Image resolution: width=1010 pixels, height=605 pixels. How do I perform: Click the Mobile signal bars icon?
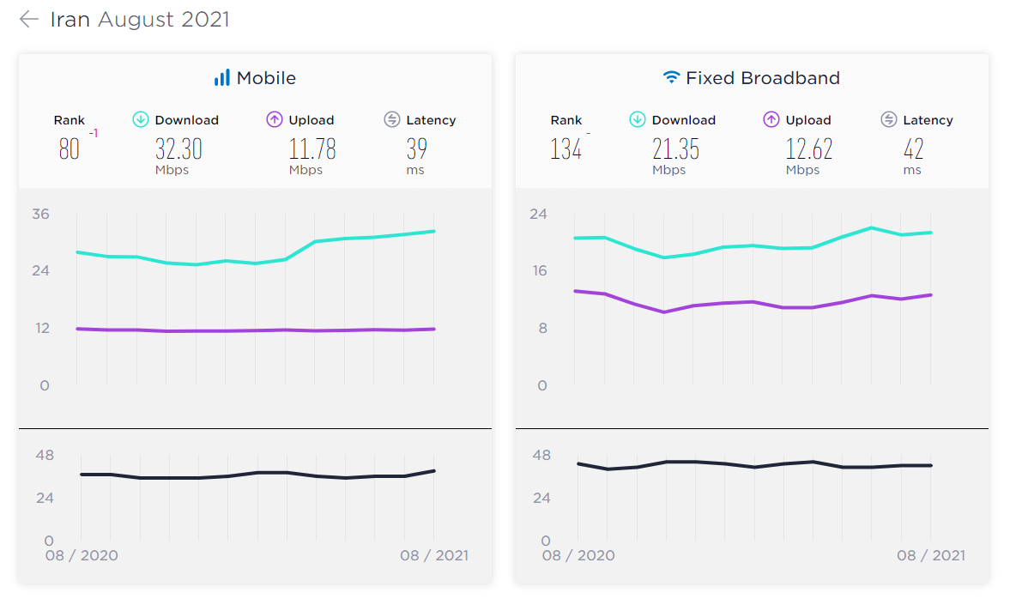221,78
